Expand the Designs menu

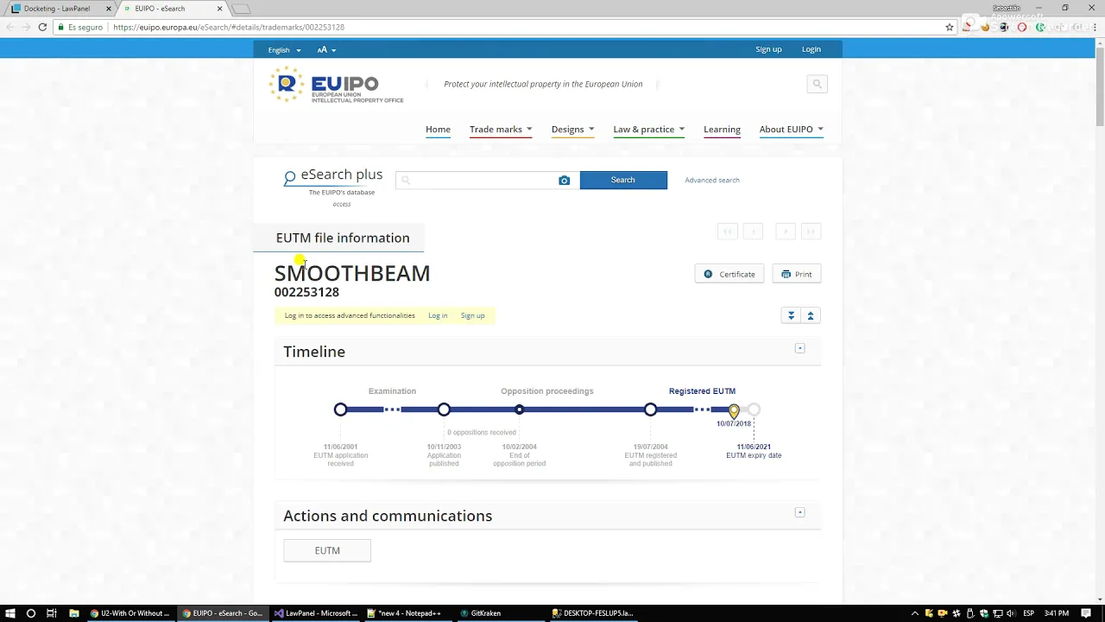pos(572,130)
